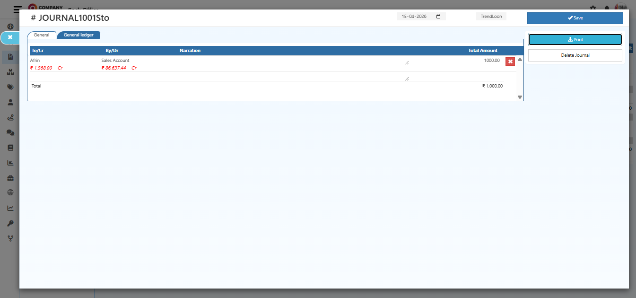Open the hamburger menu at top left

click(x=17, y=9)
